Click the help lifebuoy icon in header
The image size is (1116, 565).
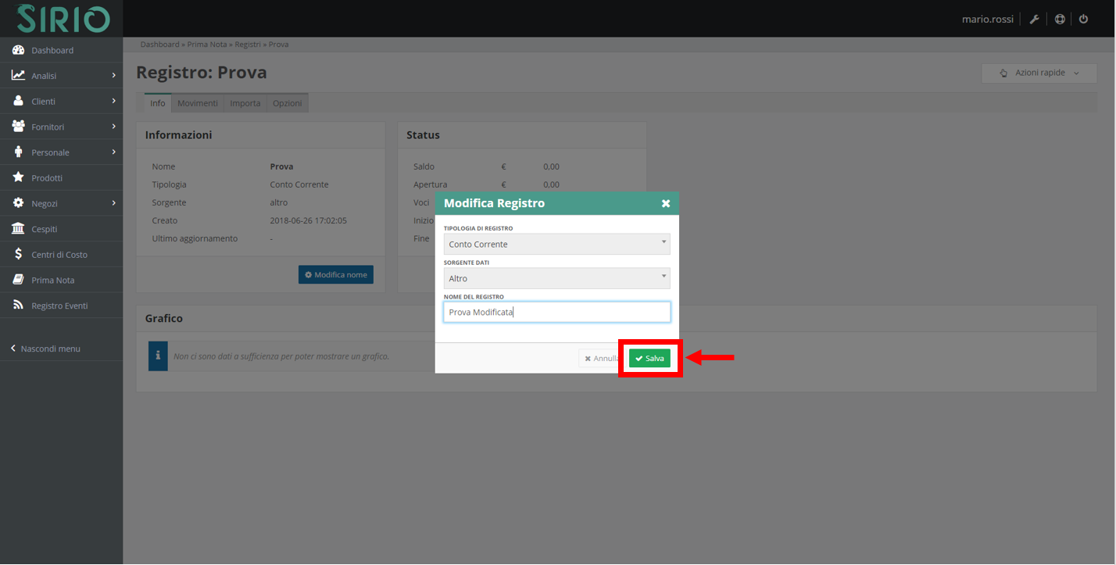pyautogui.click(x=1059, y=20)
